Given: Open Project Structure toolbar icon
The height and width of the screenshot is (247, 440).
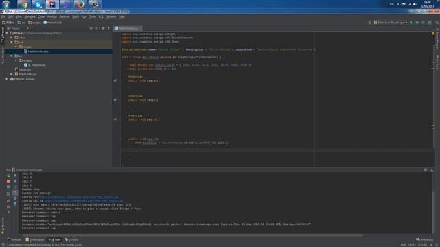Looking at the screenshot, I should [430, 23].
